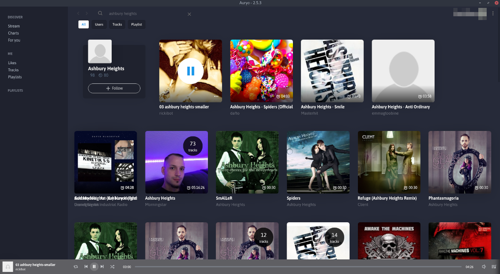500x274 pixels.
Task: Click the playback progress bar
Action: point(298,266)
